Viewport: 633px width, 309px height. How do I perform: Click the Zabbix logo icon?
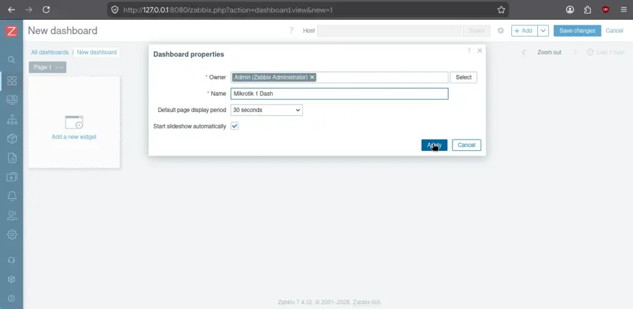tap(12, 31)
